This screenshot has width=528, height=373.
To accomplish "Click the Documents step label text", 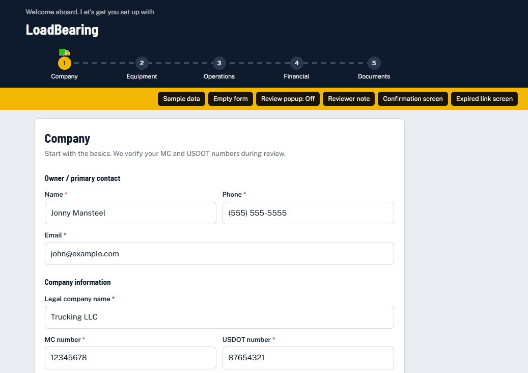I will point(374,76).
